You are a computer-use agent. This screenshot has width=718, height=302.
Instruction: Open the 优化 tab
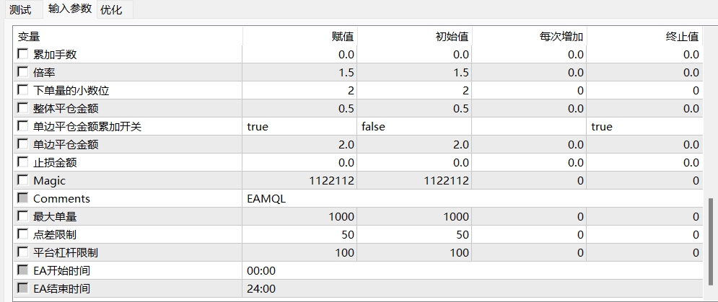[111, 9]
